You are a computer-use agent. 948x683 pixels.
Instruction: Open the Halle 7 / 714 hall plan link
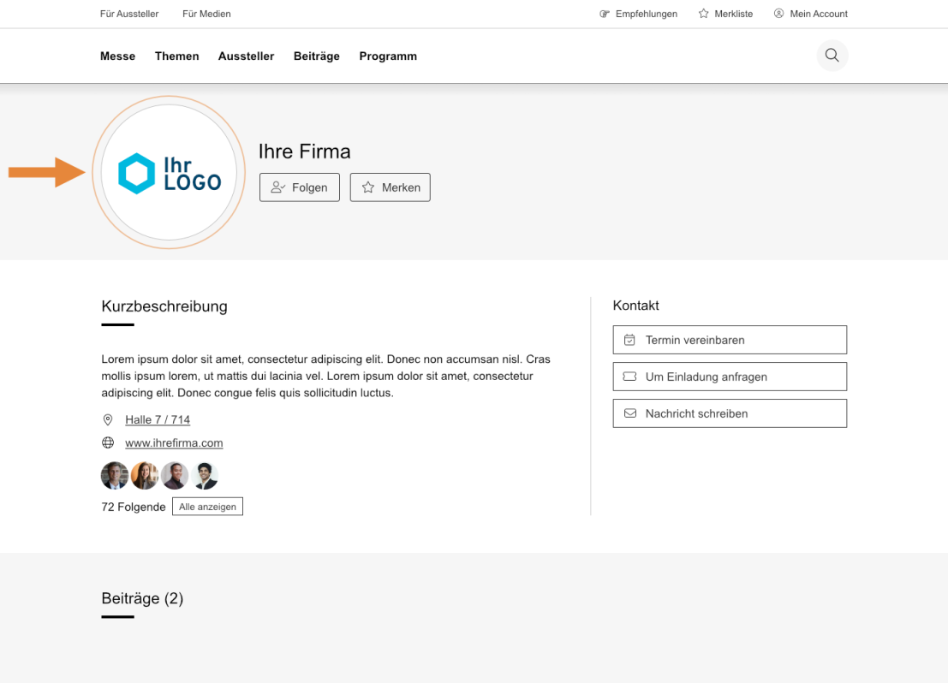pos(158,419)
